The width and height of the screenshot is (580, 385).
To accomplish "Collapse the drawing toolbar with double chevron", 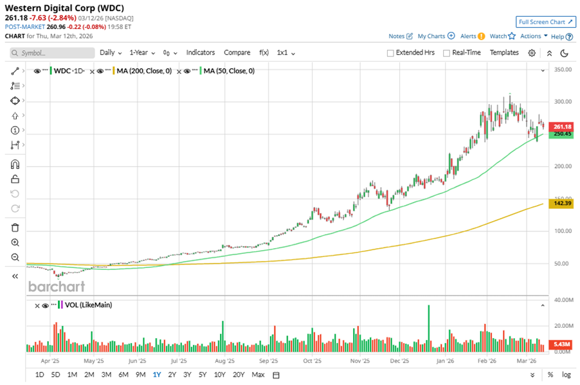I will coord(15,276).
